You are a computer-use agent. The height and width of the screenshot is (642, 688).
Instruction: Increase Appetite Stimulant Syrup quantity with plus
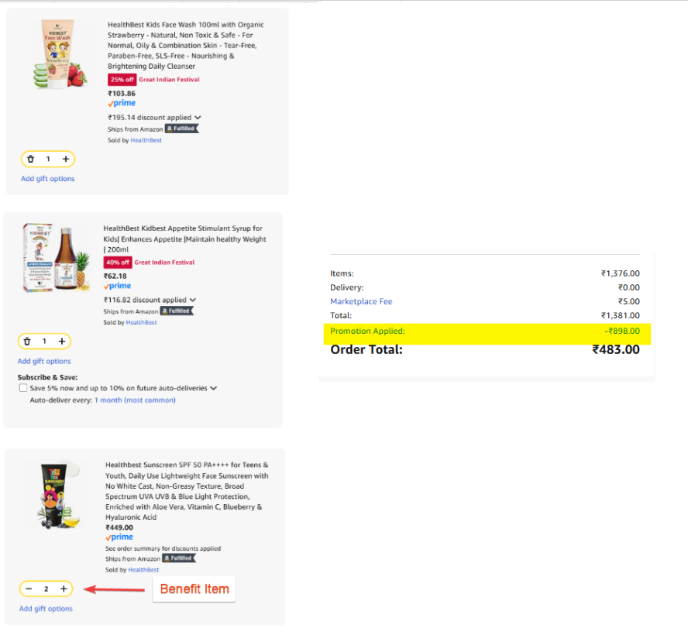(x=62, y=342)
